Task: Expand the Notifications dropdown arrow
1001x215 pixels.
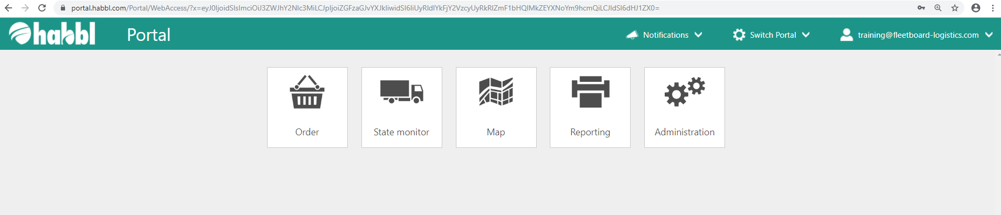Action: (698, 35)
